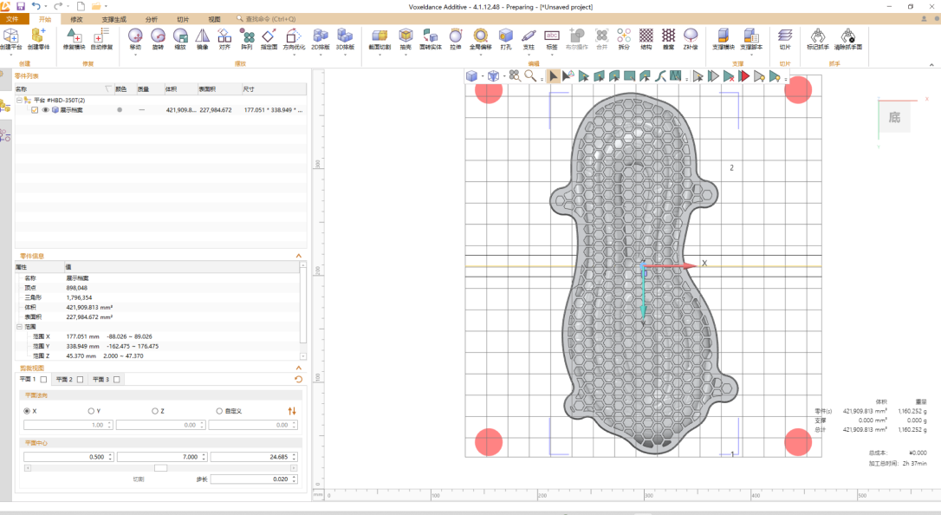Toggle the eye icon for the part row
This screenshot has width=941, height=515.
(x=45, y=110)
